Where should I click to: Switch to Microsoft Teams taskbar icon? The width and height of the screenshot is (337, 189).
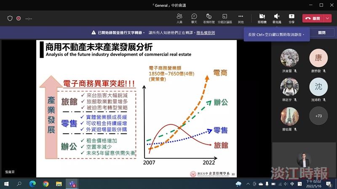pos(72,184)
